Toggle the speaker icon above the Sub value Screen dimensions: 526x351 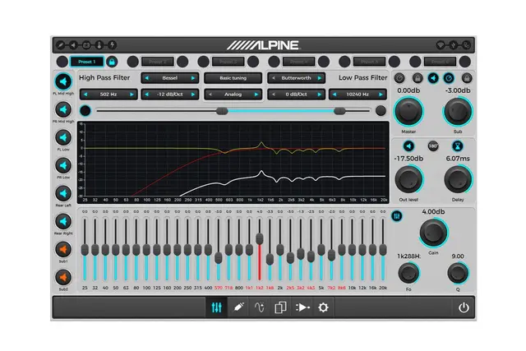pyautogui.click(x=433, y=78)
